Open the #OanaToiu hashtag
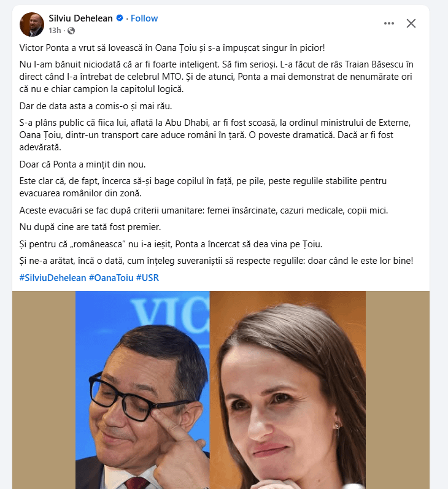The image size is (448, 489). (x=111, y=277)
